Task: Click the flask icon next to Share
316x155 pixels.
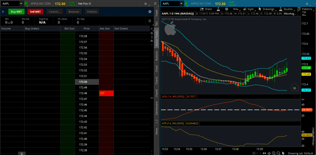Action: (x=218, y=9)
